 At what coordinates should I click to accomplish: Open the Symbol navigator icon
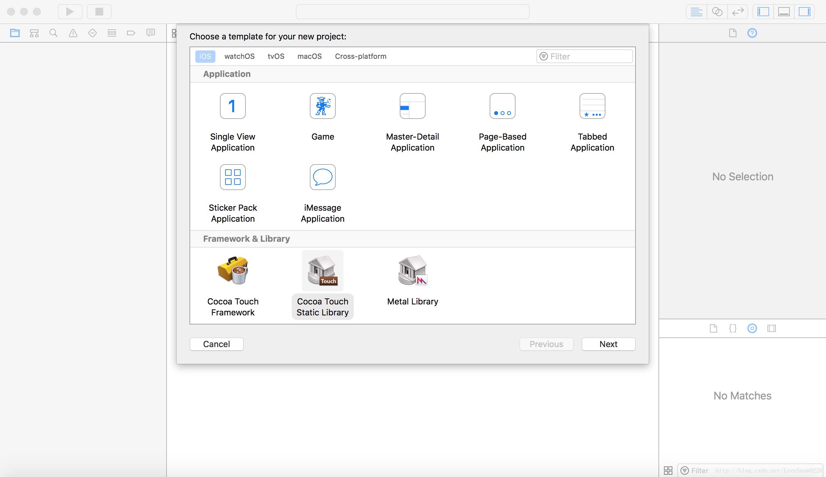click(34, 33)
